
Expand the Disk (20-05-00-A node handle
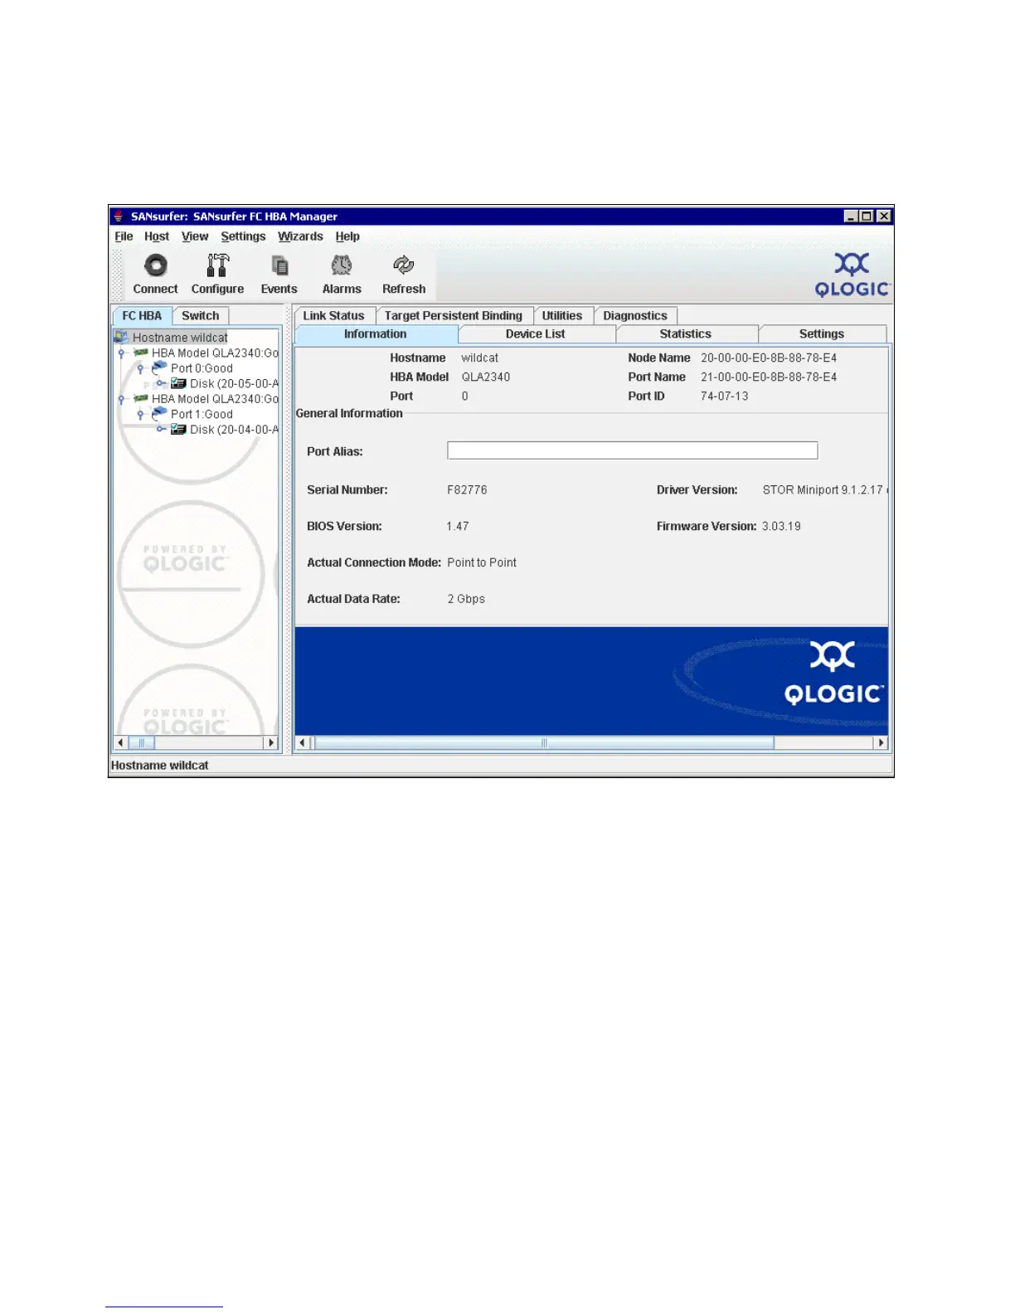tap(161, 383)
